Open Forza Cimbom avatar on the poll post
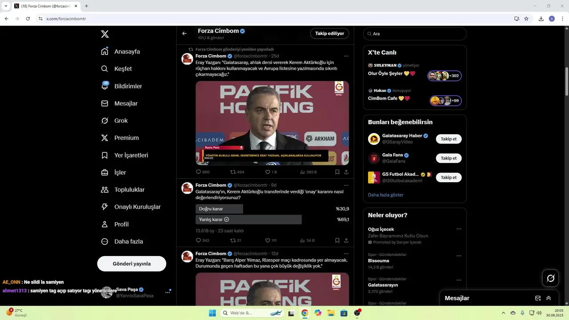 (187, 188)
